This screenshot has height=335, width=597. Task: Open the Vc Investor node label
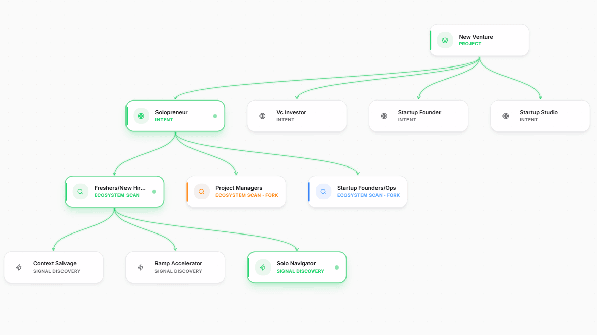[x=291, y=112]
